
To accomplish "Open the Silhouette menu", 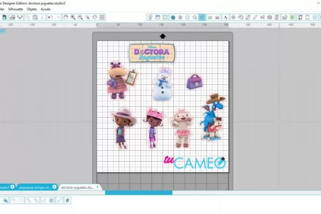I will tap(16, 9).
